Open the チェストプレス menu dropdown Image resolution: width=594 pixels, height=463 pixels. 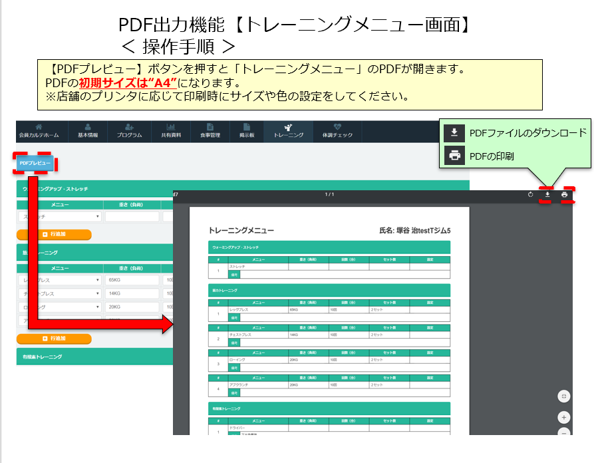click(x=60, y=294)
